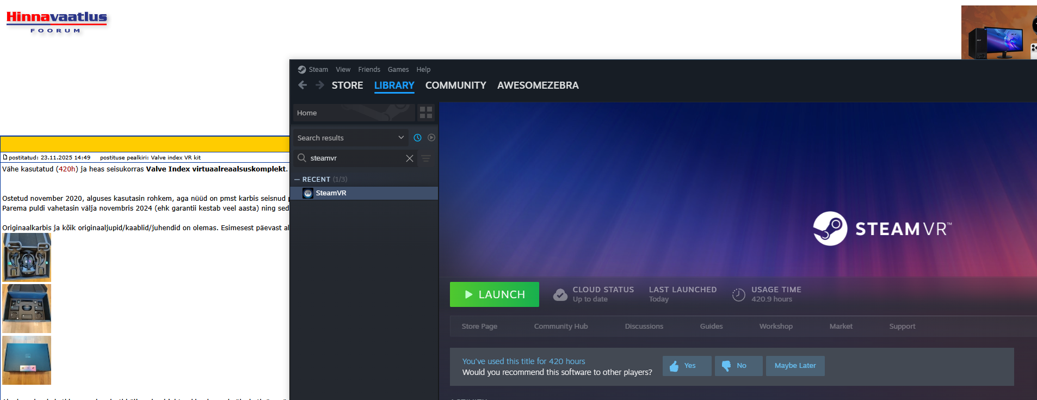
Task: Click the thumbs down No button
Action: pyautogui.click(x=738, y=366)
